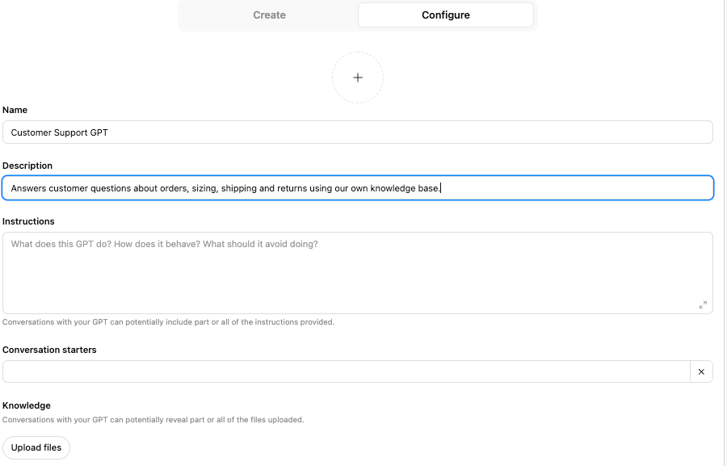Click into the Description text field

(x=565, y=188)
